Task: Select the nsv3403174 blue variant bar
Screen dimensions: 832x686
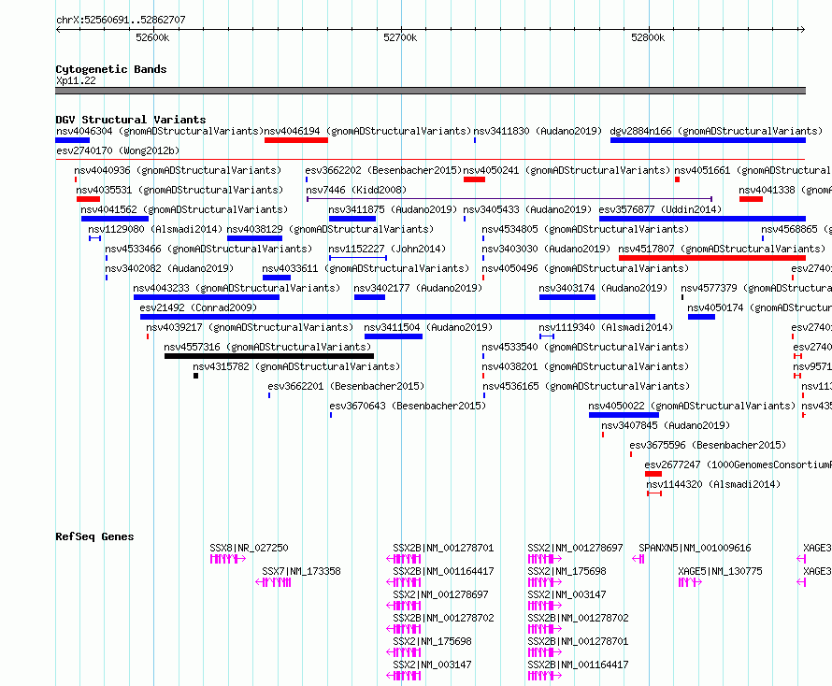Action: 567,297
